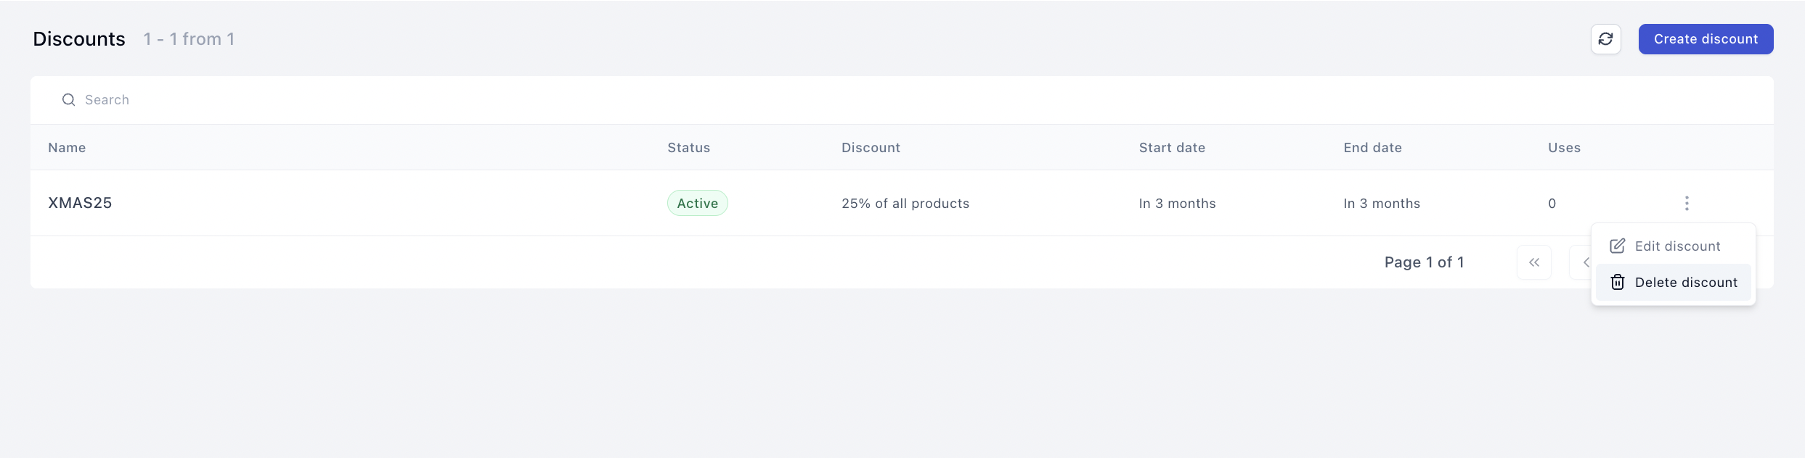The image size is (1805, 458).
Task: Click the refresh discounts icon button
Action: (x=1605, y=39)
